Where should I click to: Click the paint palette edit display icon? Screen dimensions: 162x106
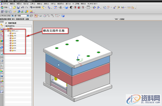pos(119,8)
